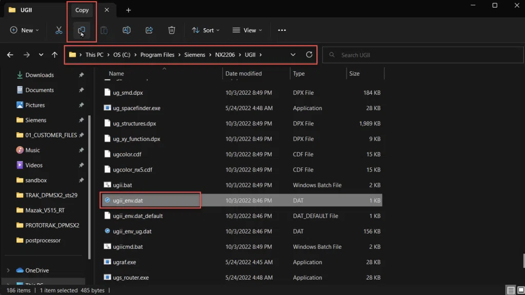Click the ug_spacefinder.exe application icon

[107, 108]
